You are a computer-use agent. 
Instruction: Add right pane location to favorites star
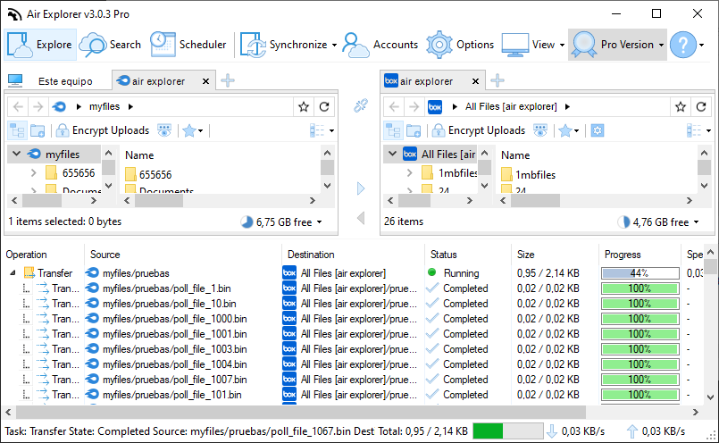pyautogui.click(x=681, y=107)
